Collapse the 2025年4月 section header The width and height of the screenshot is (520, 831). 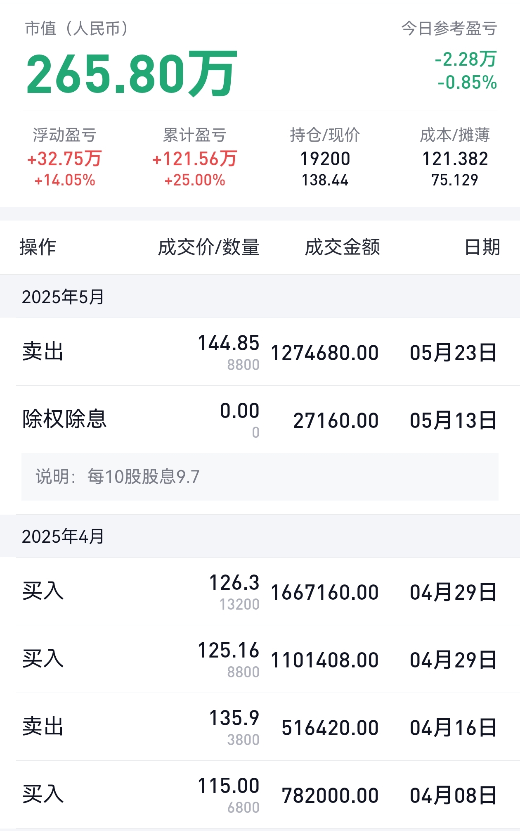point(260,536)
